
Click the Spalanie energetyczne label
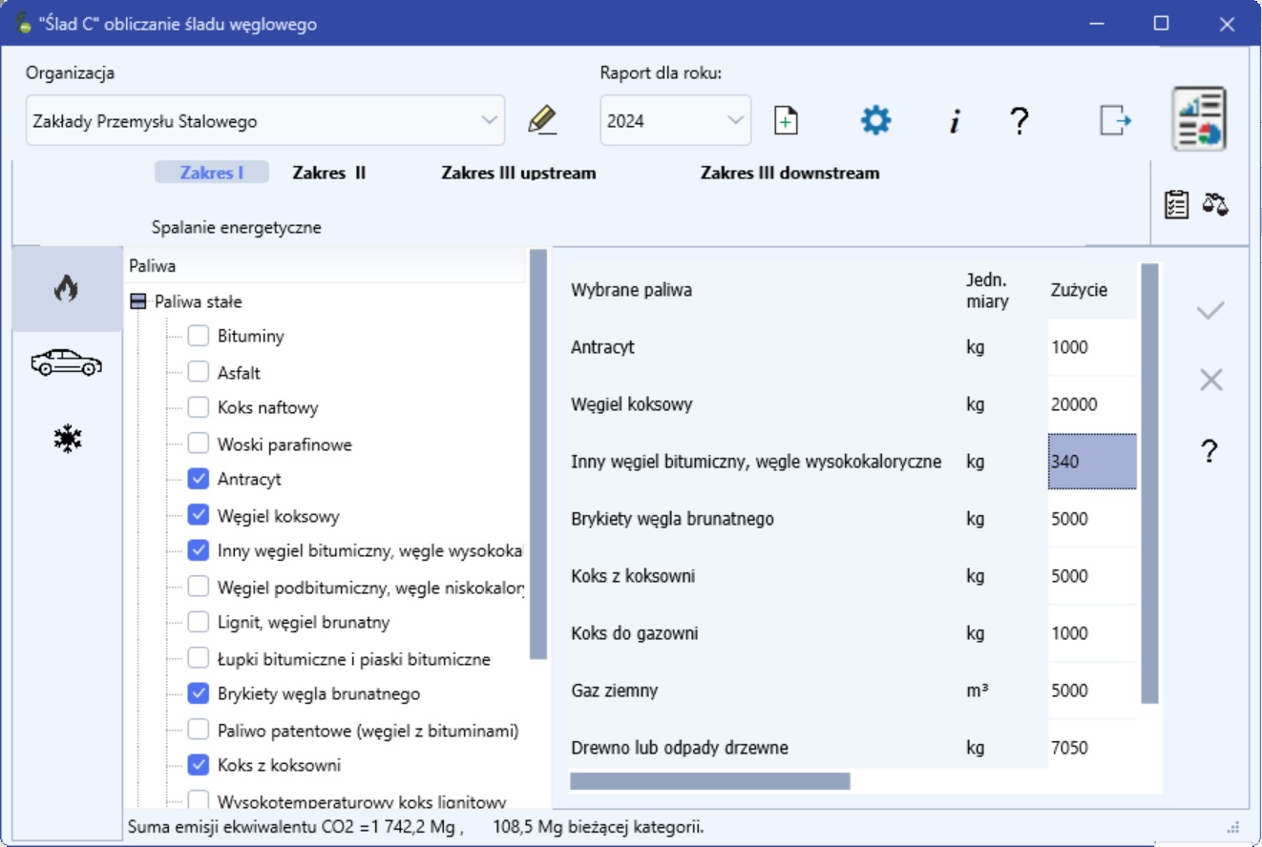click(x=237, y=228)
